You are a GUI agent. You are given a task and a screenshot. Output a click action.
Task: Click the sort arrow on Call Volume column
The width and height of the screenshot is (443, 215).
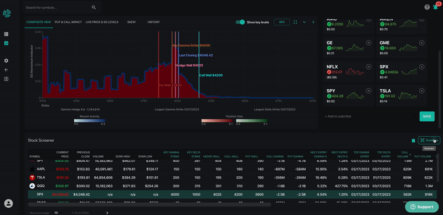[410, 154]
